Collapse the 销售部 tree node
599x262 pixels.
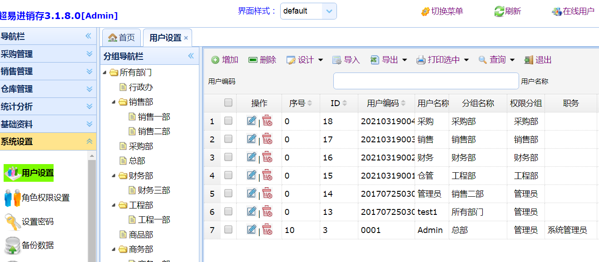[x=114, y=102]
